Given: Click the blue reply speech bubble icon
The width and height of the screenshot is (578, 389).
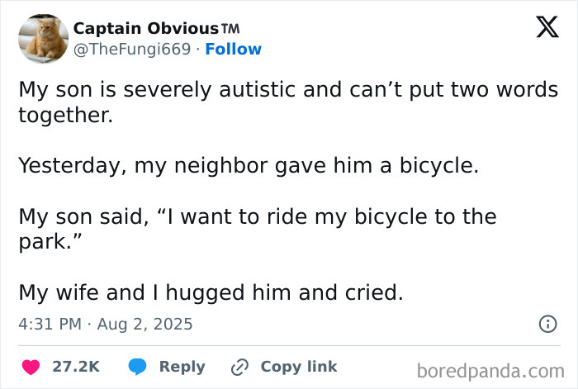Looking at the screenshot, I should click(137, 367).
